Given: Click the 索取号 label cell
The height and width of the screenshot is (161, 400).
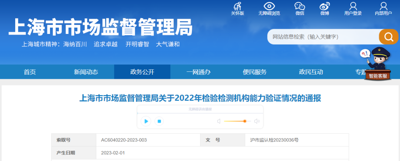Looking at the screenshot, I should (x=74, y=140).
